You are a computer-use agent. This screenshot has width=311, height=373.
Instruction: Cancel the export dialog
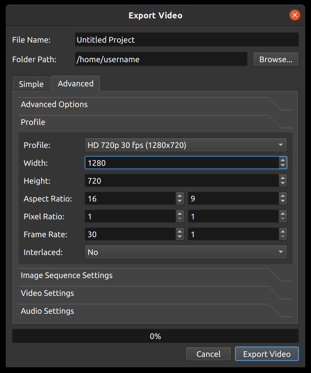pos(208,354)
